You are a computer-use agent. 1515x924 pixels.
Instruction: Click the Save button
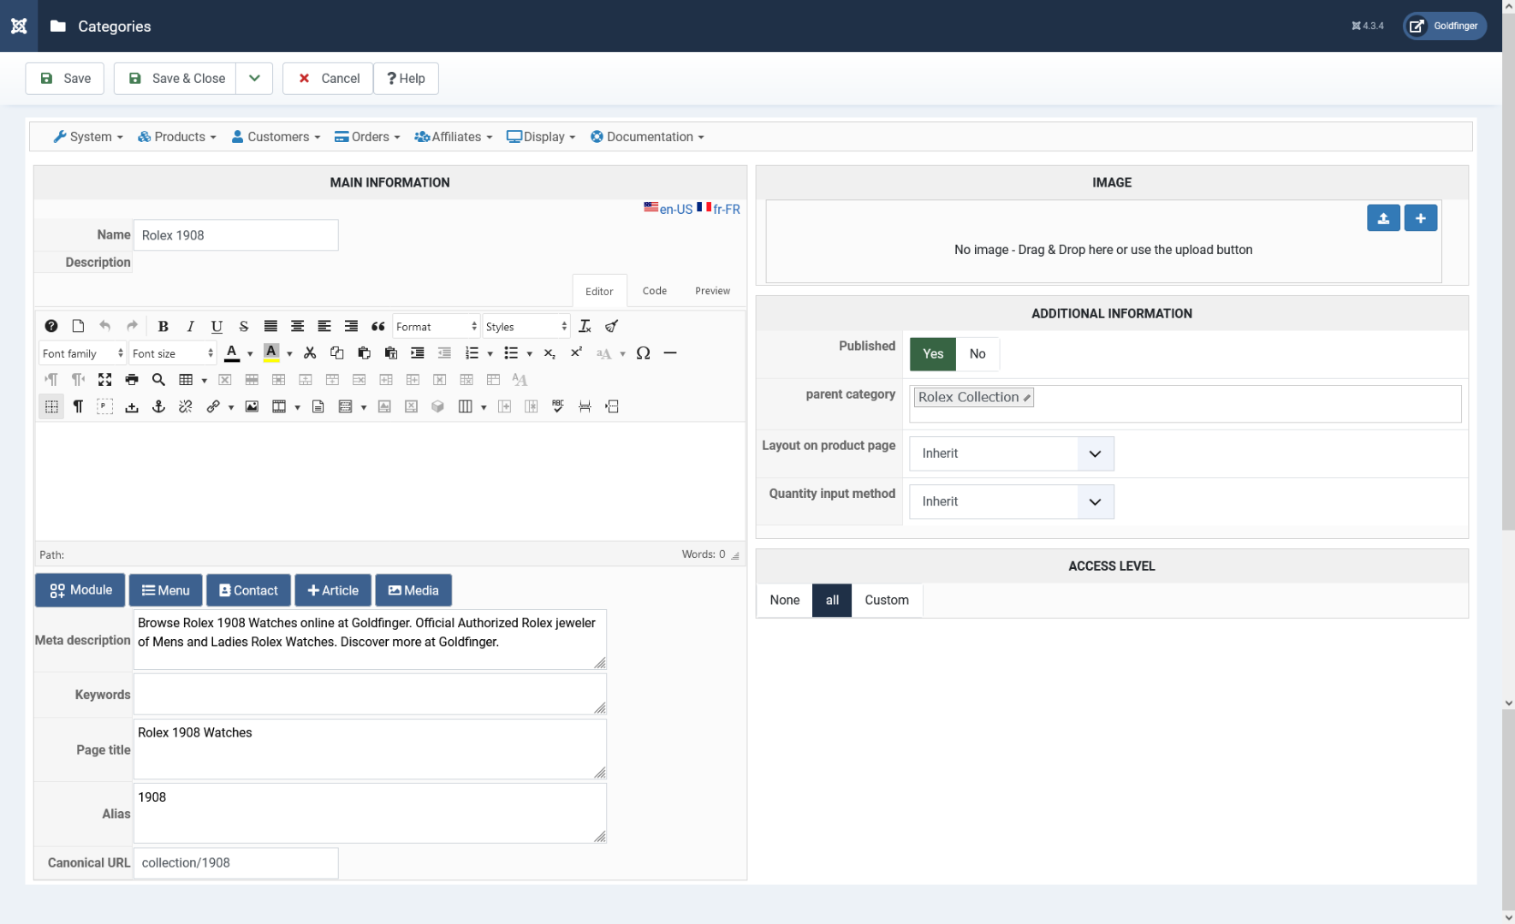tap(65, 79)
